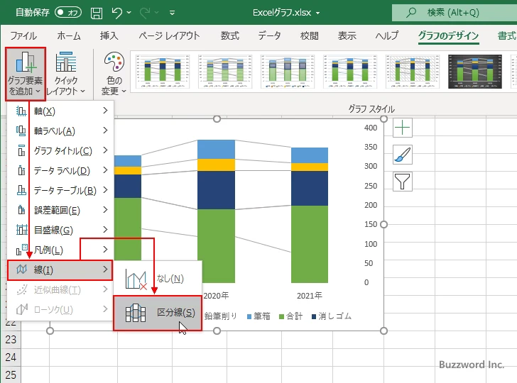This screenshot has width=517, height=383.
Task: Switch to the 数式 tab
Action: 230,35
